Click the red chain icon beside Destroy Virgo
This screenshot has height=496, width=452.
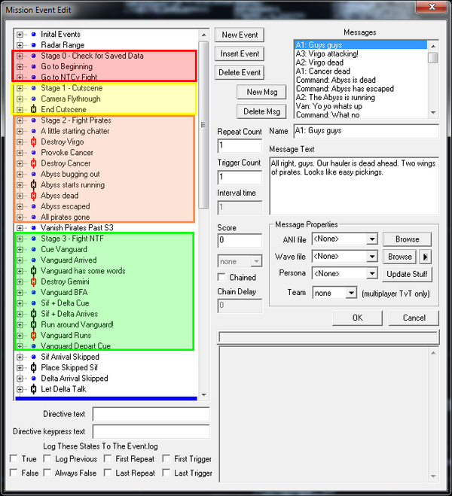pos(33,141)
